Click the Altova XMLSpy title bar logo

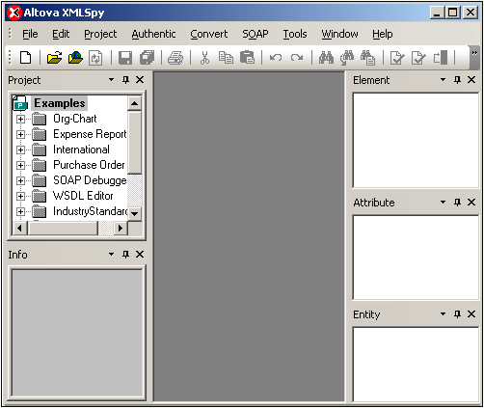pyautogui.click(x=14, y=13)
